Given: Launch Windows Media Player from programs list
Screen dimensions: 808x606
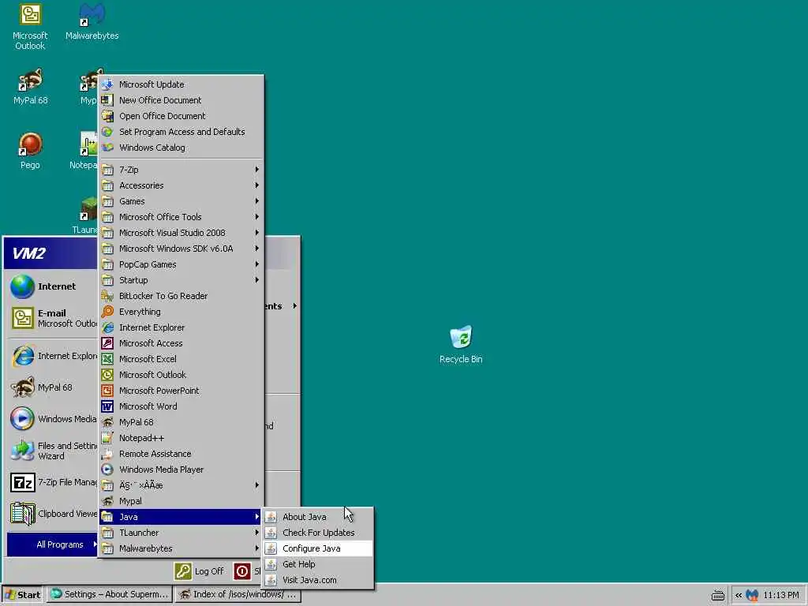Looking at the screenshot, I should click(x=181, y=469).
